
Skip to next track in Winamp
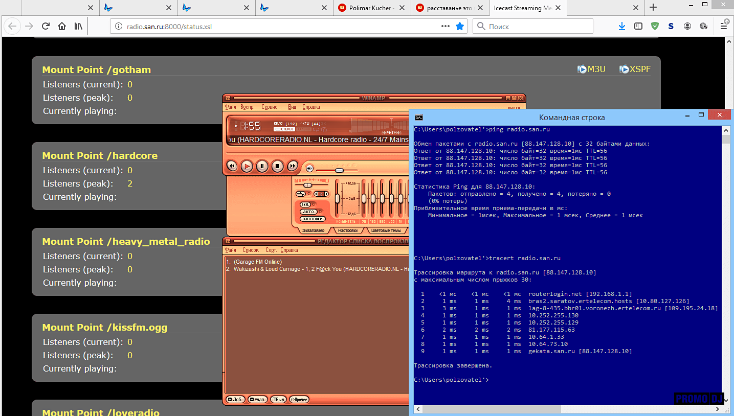coord(293,166)
